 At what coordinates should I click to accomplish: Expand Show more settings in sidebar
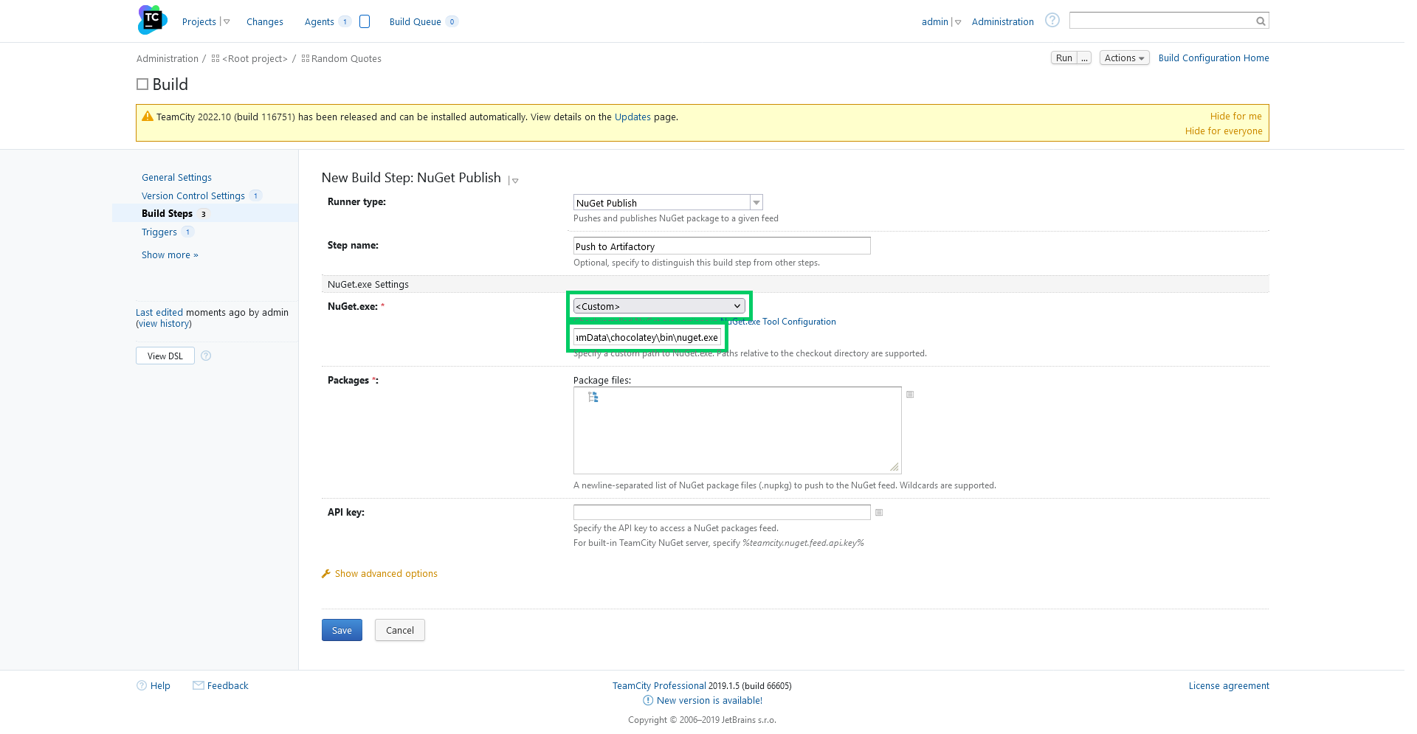tap(170, 255)
